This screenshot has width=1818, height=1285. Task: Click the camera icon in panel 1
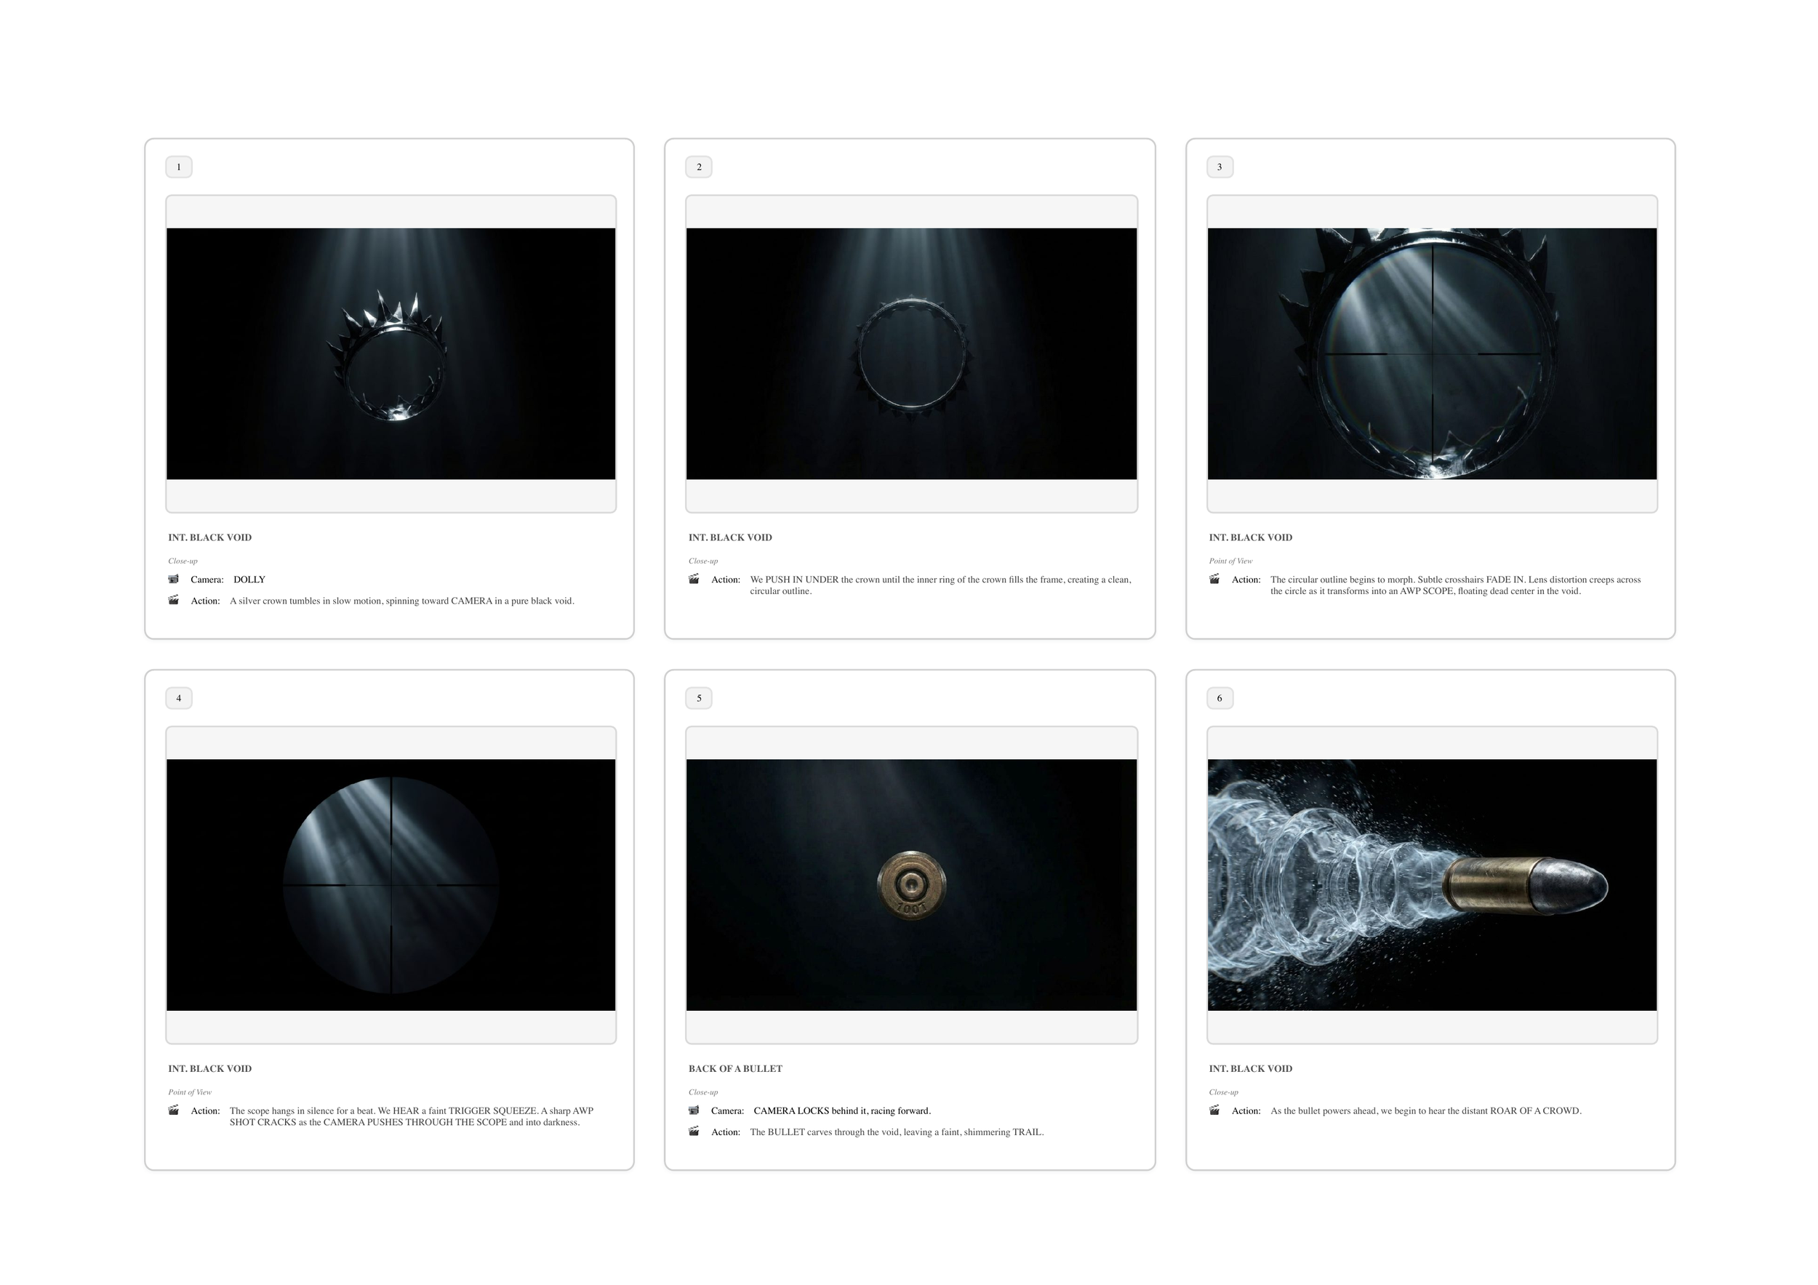[173, 579]
